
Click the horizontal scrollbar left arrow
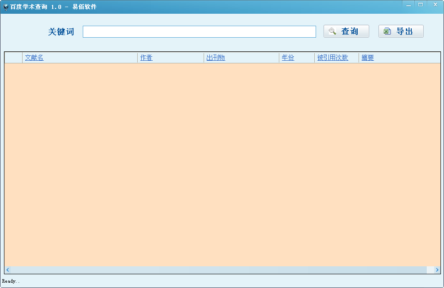(8, 270)
